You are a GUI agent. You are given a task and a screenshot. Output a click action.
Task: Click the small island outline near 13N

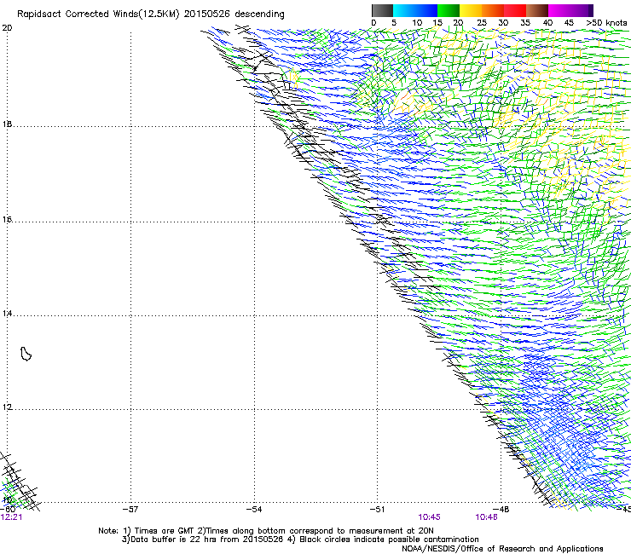pyautogui.click(x=26, y=354)
